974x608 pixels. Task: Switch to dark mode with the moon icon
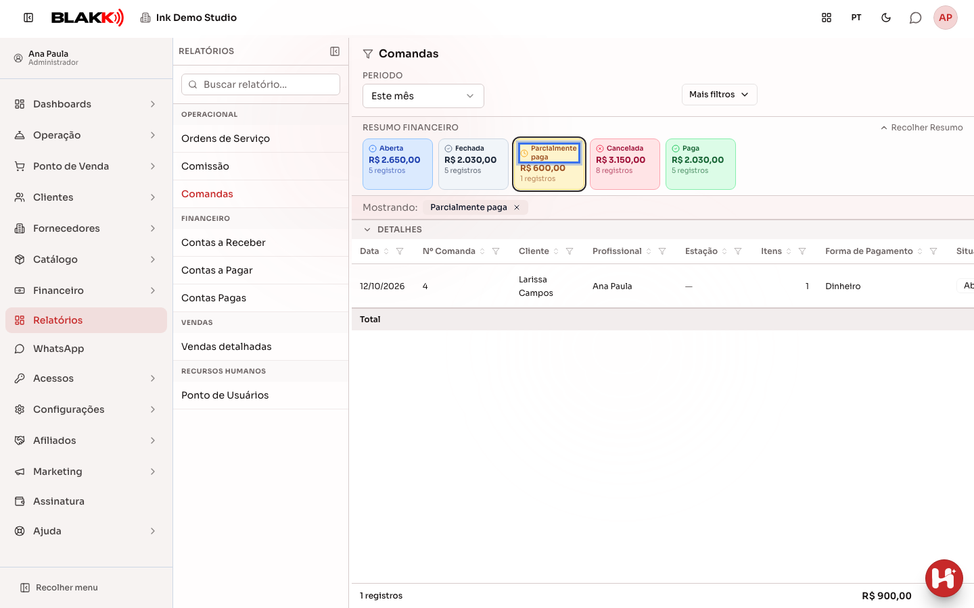[886, 18]
